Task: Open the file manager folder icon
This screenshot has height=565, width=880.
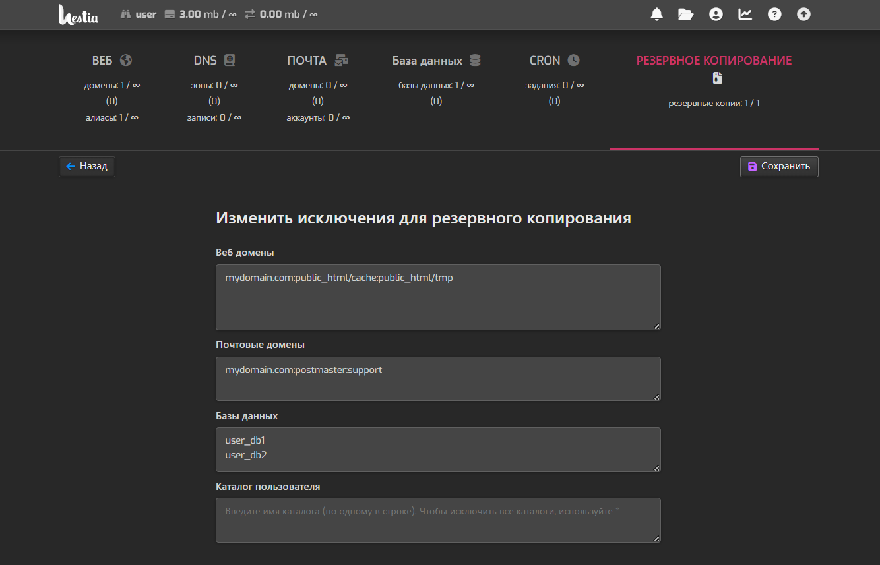Action: click(x=686, y=14)
